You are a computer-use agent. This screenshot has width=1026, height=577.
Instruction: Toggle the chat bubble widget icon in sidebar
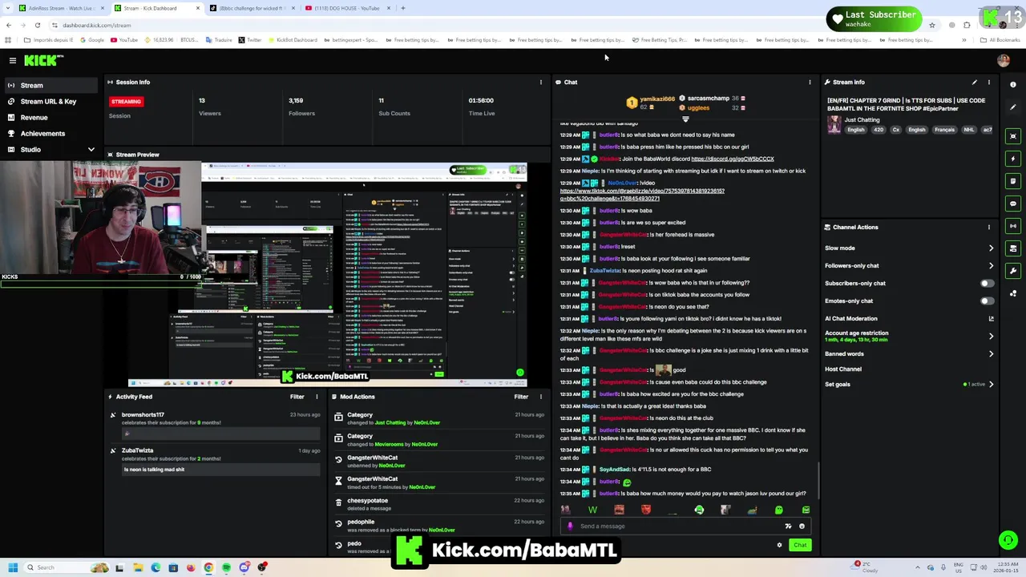pyautogui.click(x=1013, y=204)
